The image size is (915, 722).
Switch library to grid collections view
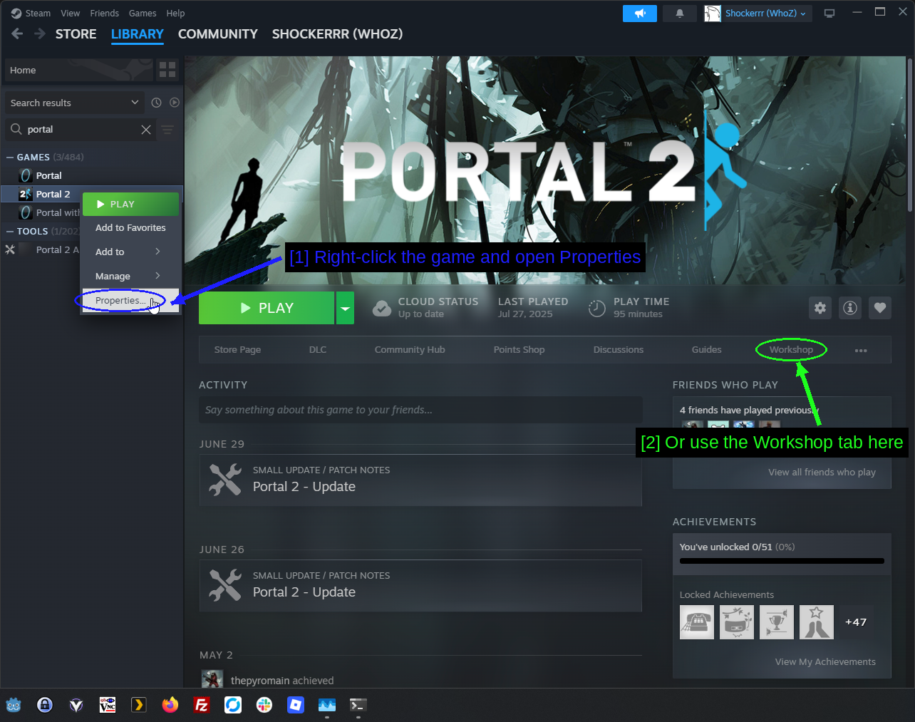[167, 70]
